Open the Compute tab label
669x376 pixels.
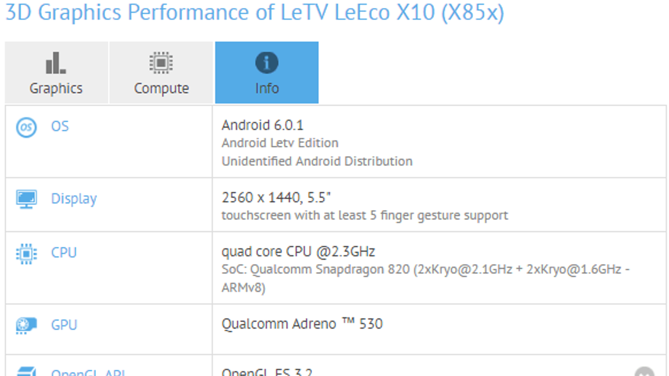pos(161,89)
